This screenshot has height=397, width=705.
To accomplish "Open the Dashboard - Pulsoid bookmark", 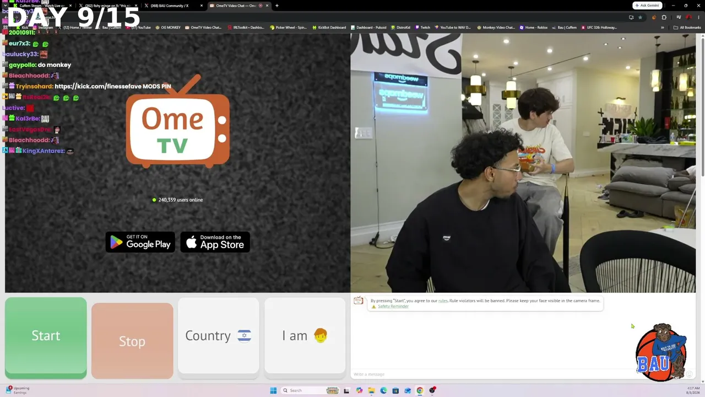I will [x=368, y=28].
